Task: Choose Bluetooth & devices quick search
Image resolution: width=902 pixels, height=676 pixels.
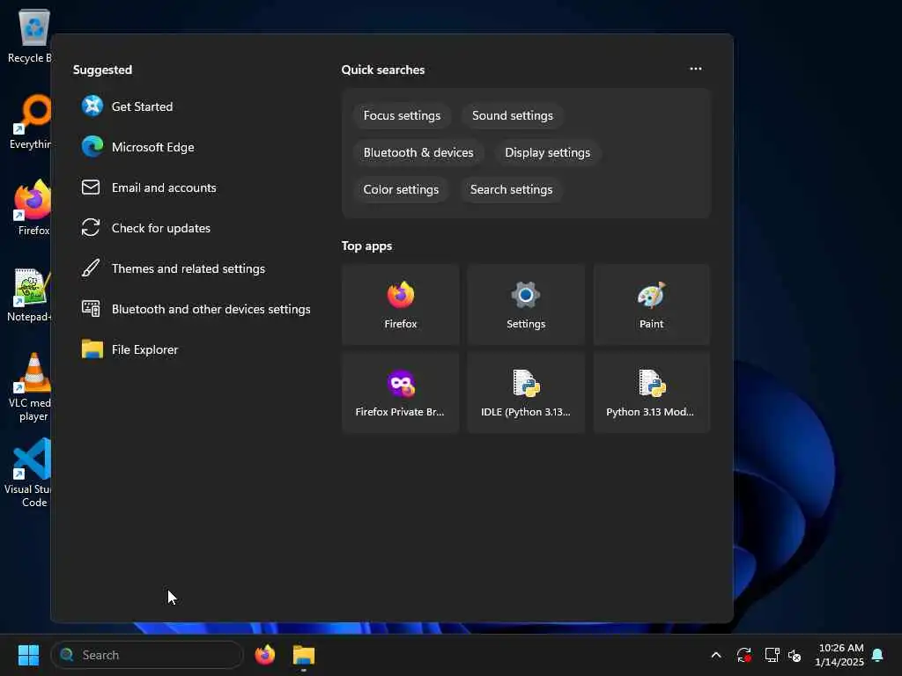Action: click(x=418, y=152)
